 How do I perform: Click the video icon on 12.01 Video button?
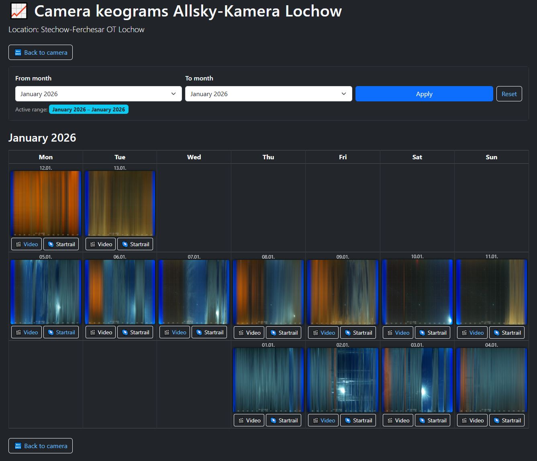18,244
